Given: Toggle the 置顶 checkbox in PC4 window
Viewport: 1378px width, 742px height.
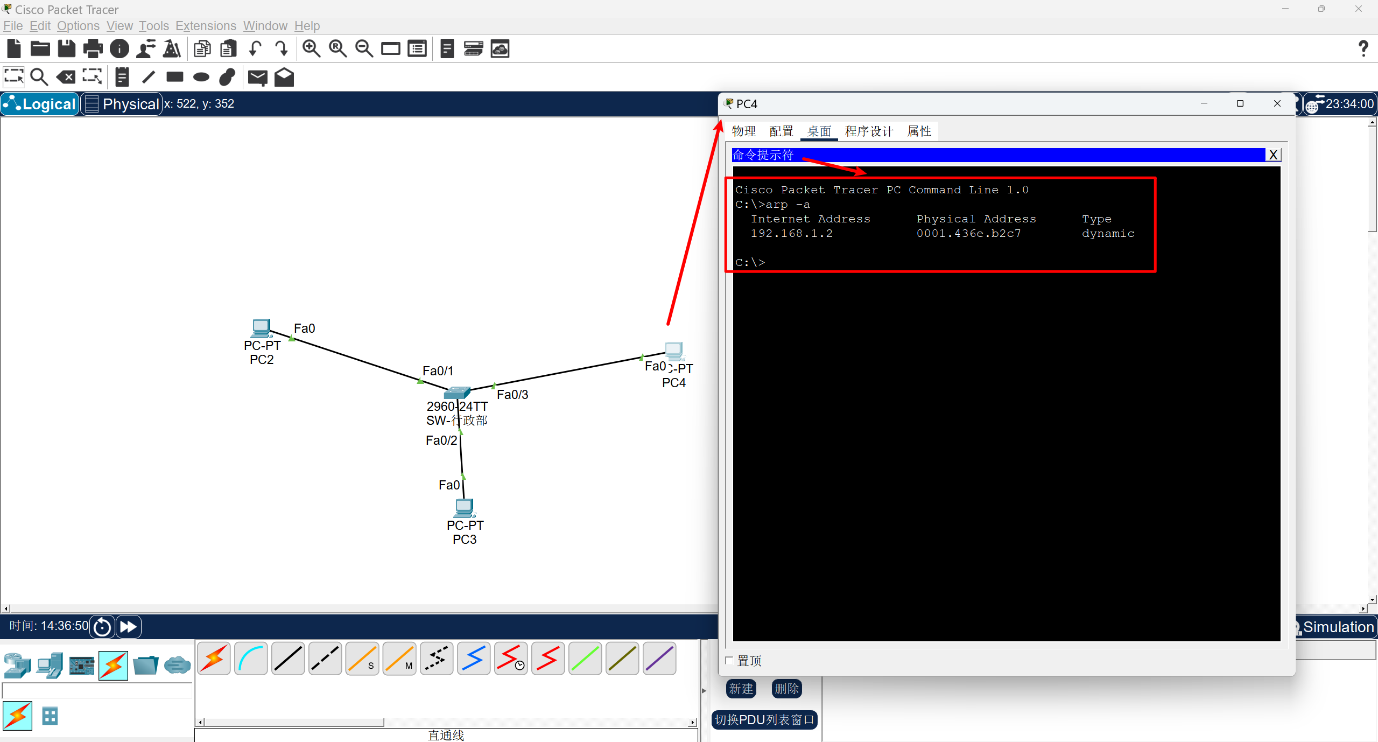Looking at the screenshot, I should [729, 660].
